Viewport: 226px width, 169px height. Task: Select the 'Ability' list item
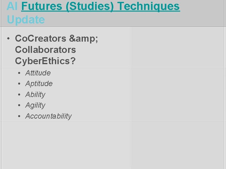click(35, 95)
